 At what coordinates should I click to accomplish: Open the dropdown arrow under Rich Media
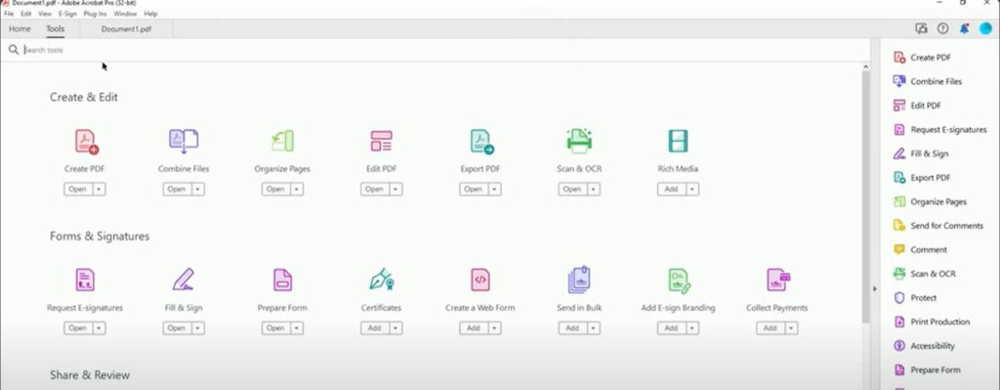(692, 190)
